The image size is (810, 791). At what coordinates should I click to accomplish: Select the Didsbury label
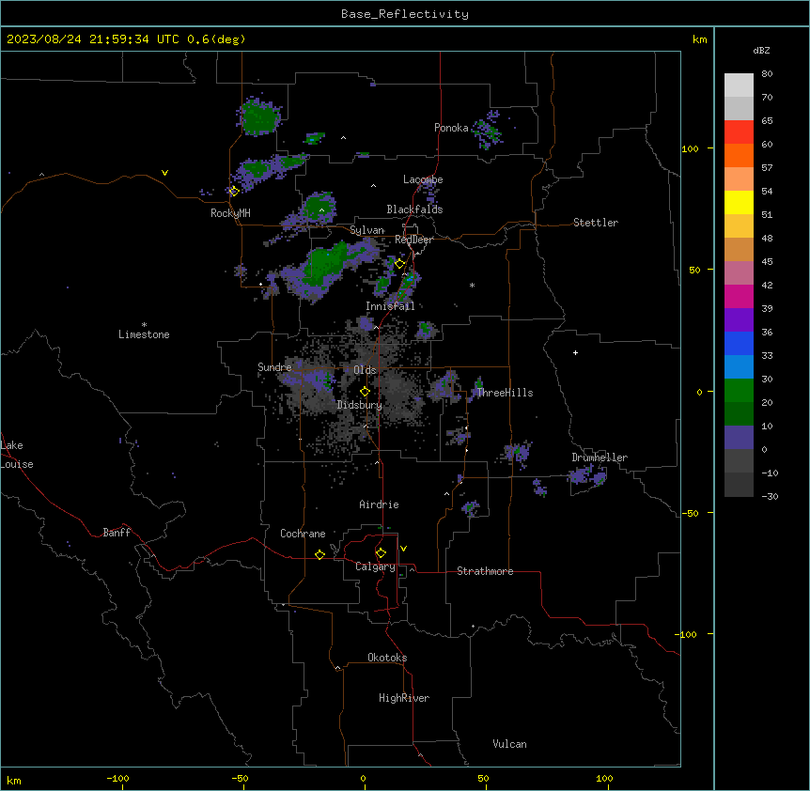(360, 405)
